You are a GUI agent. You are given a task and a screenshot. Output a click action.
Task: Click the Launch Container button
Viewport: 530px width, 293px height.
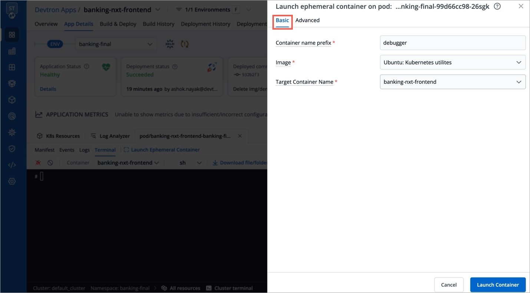tap(498, 284)
